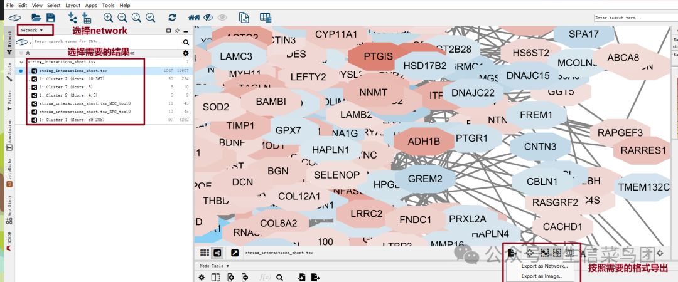Switch to Filter side tab
This screenshot has width=678, height=282.
(9, 102)
